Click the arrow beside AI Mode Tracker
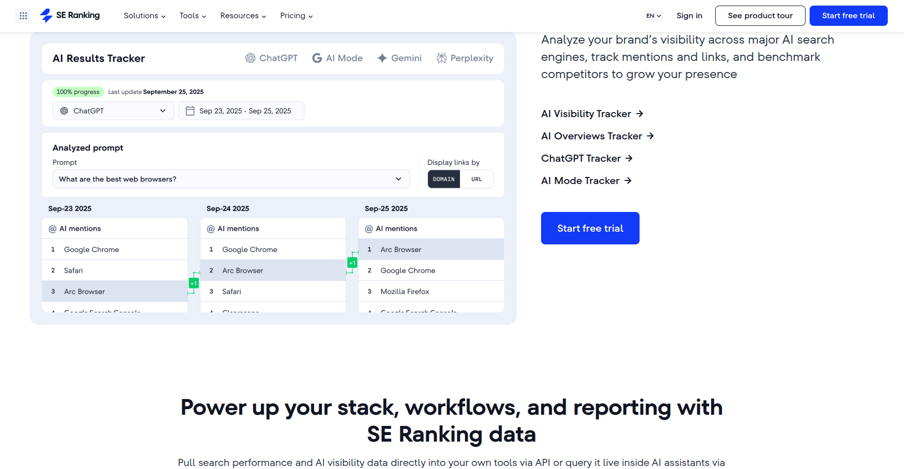Viewport: 904px width, 469px height. (628, 181)
